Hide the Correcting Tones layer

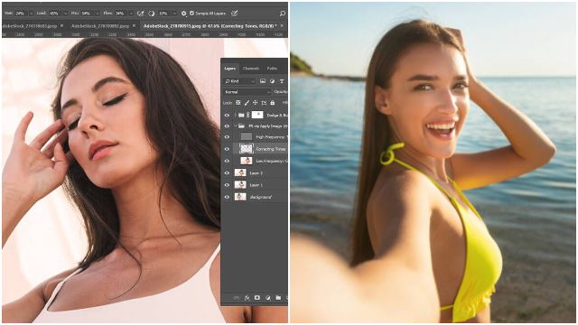(x=227, y=149)
